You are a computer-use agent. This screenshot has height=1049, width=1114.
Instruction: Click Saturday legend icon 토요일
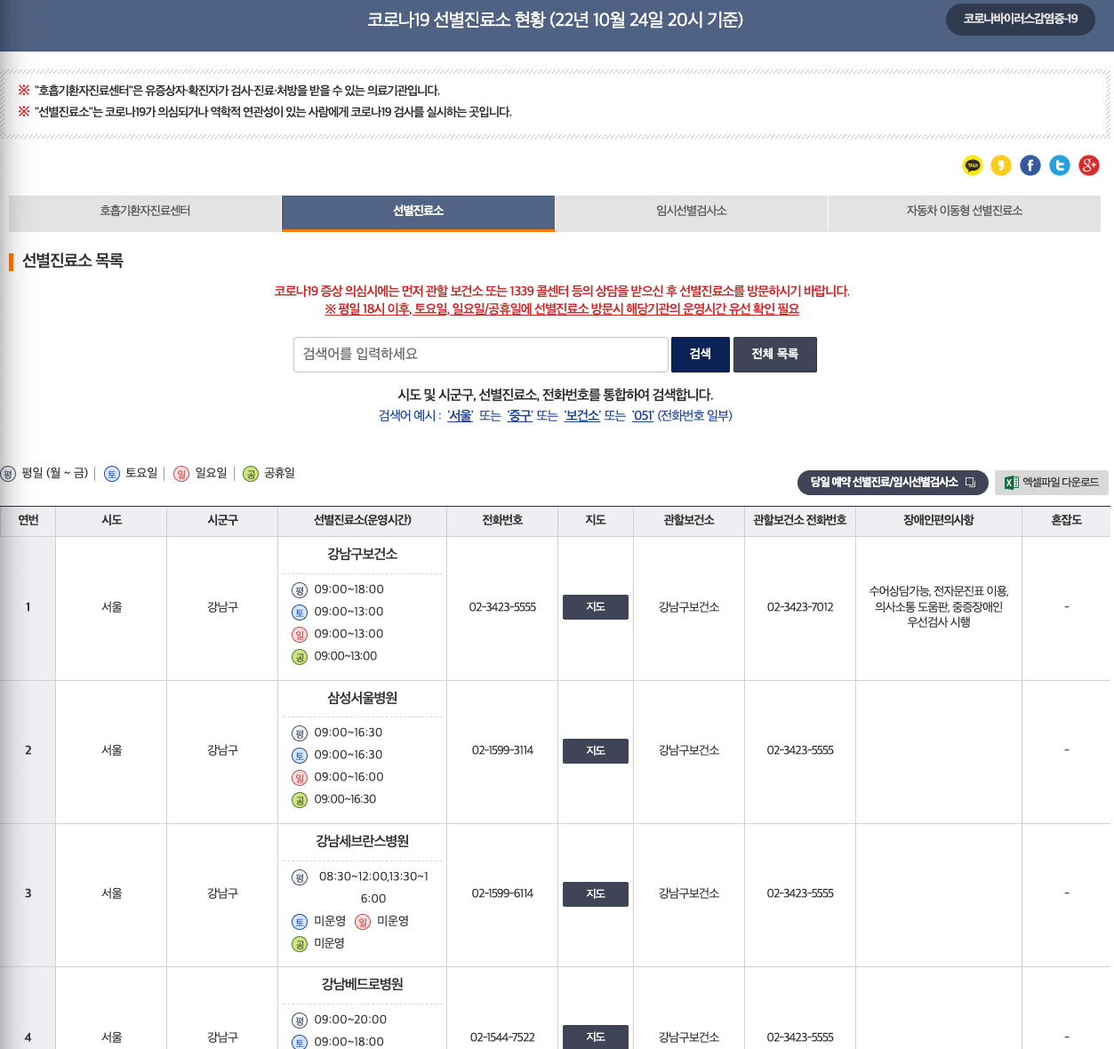(x=112, y=474)
